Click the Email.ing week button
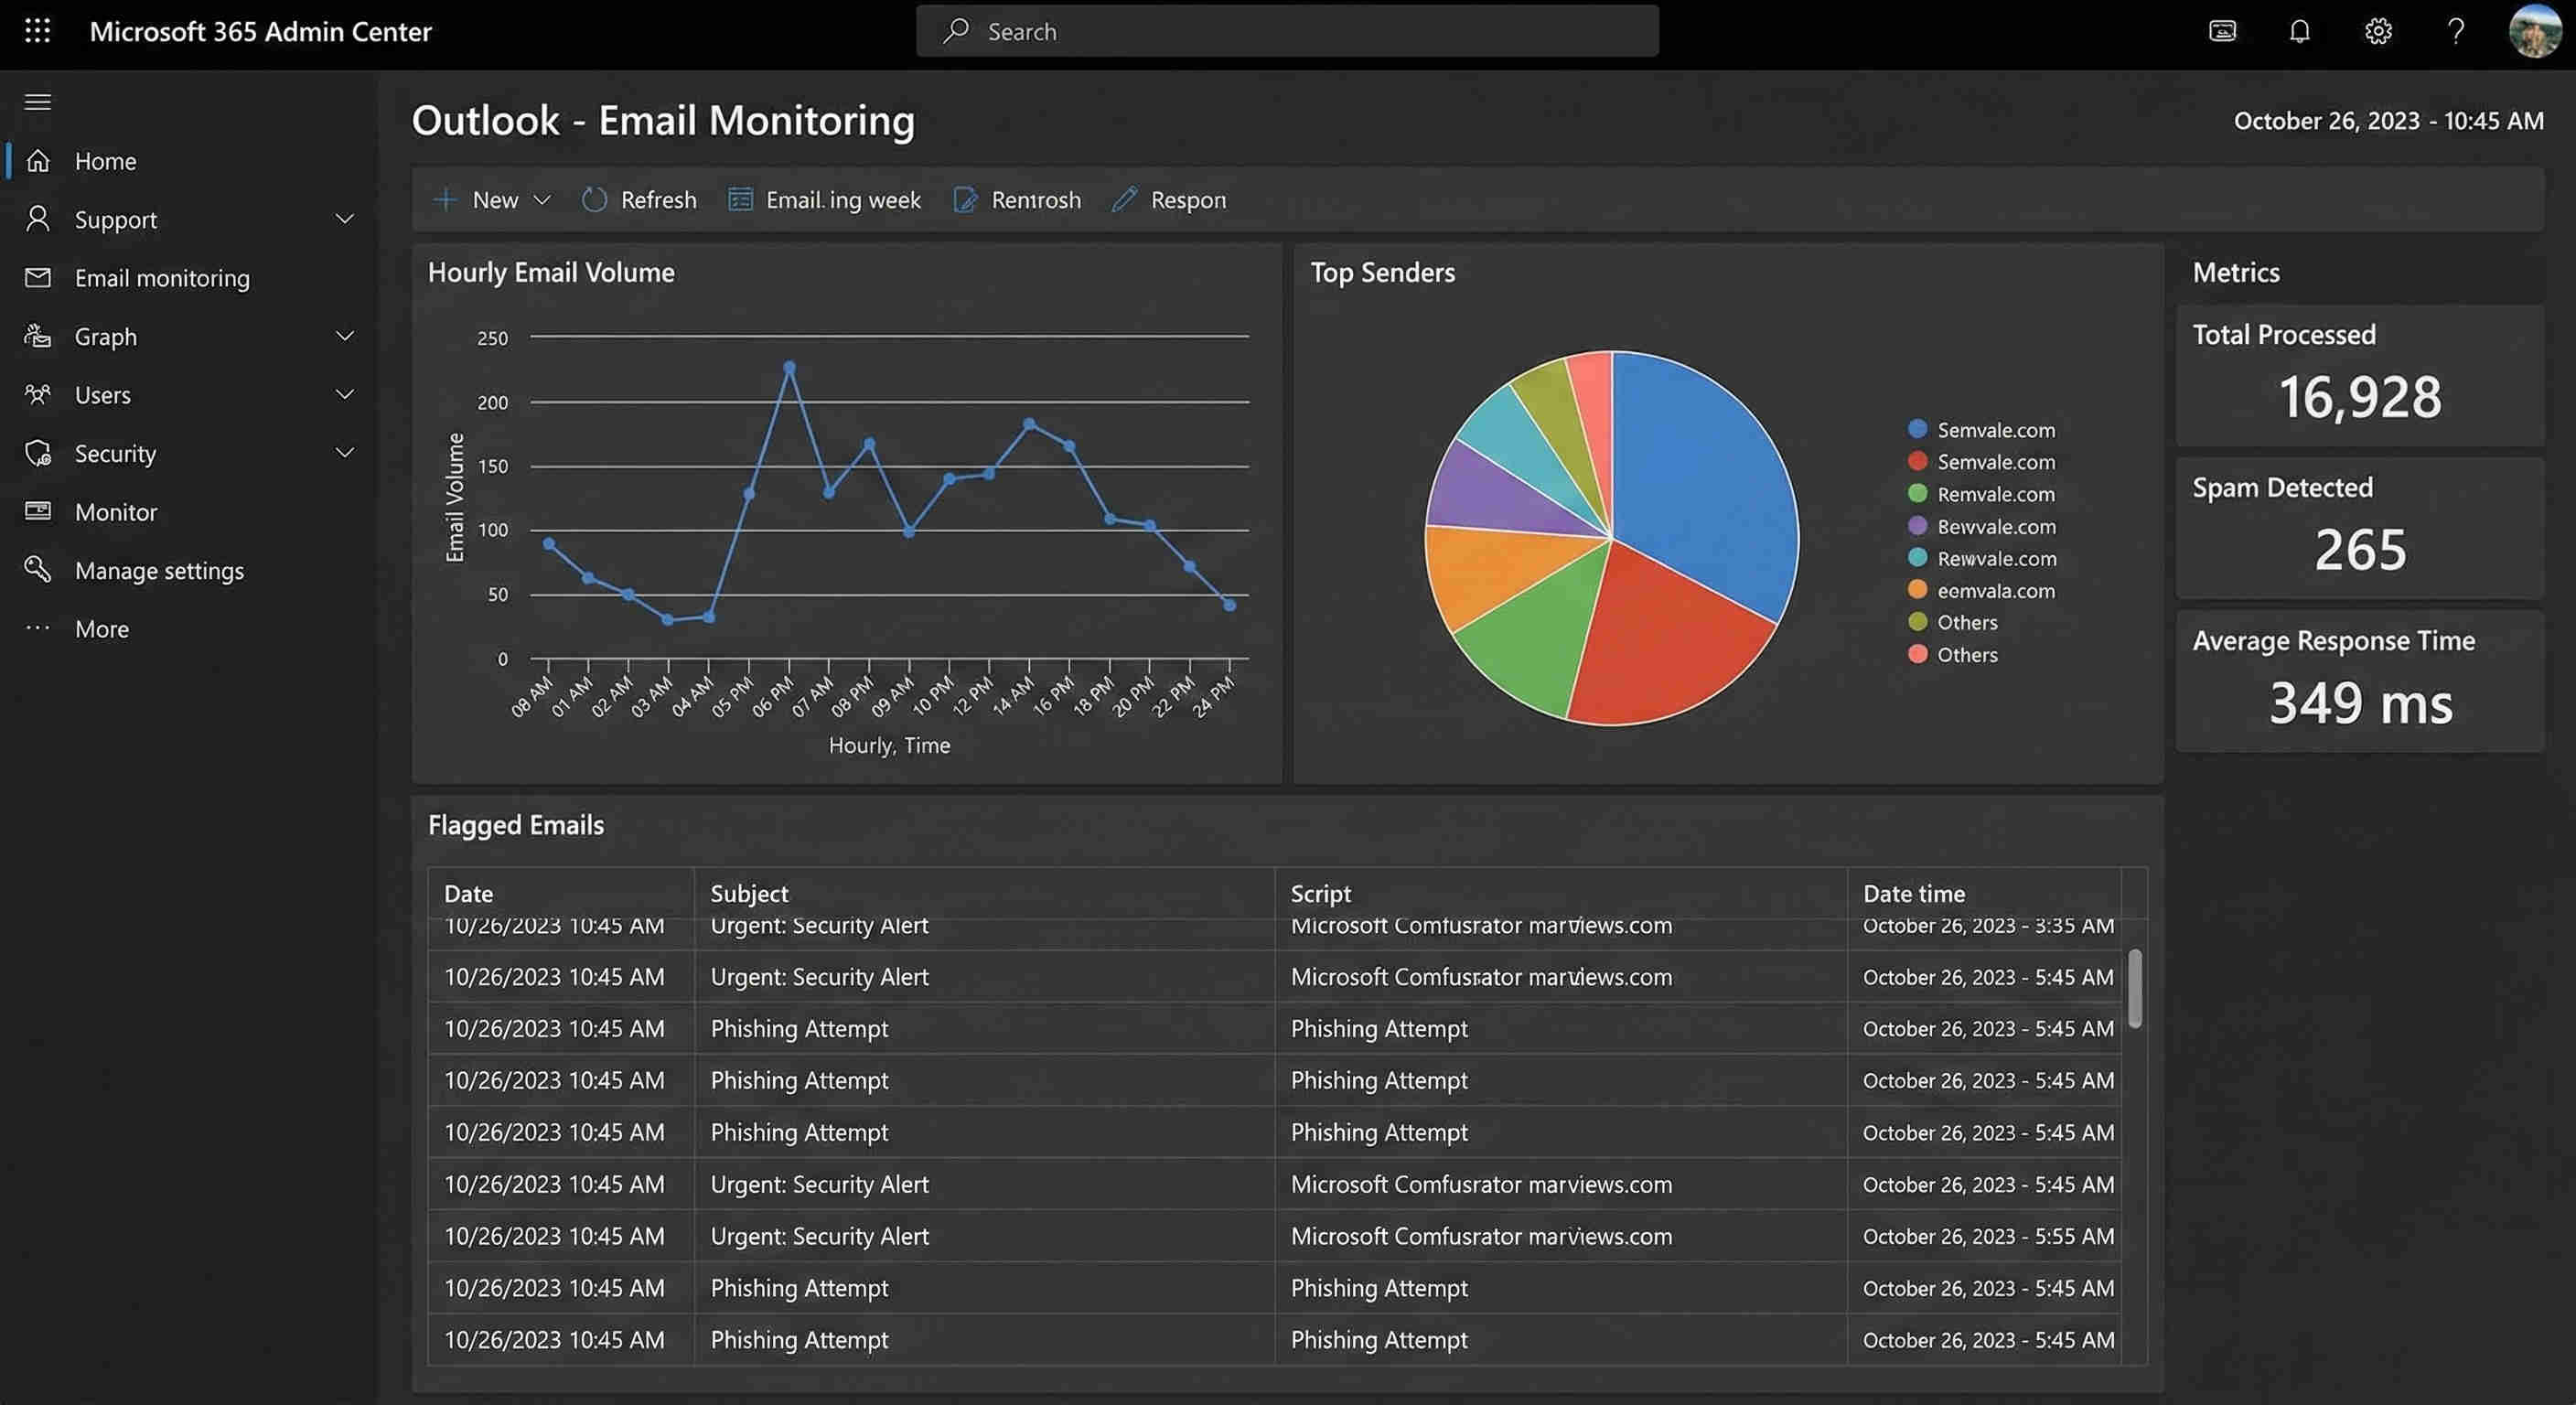2576x1405 pixels. click(x=824, y=199)
